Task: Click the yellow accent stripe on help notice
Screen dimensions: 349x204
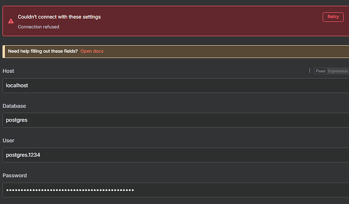Action: click(4, 51)
